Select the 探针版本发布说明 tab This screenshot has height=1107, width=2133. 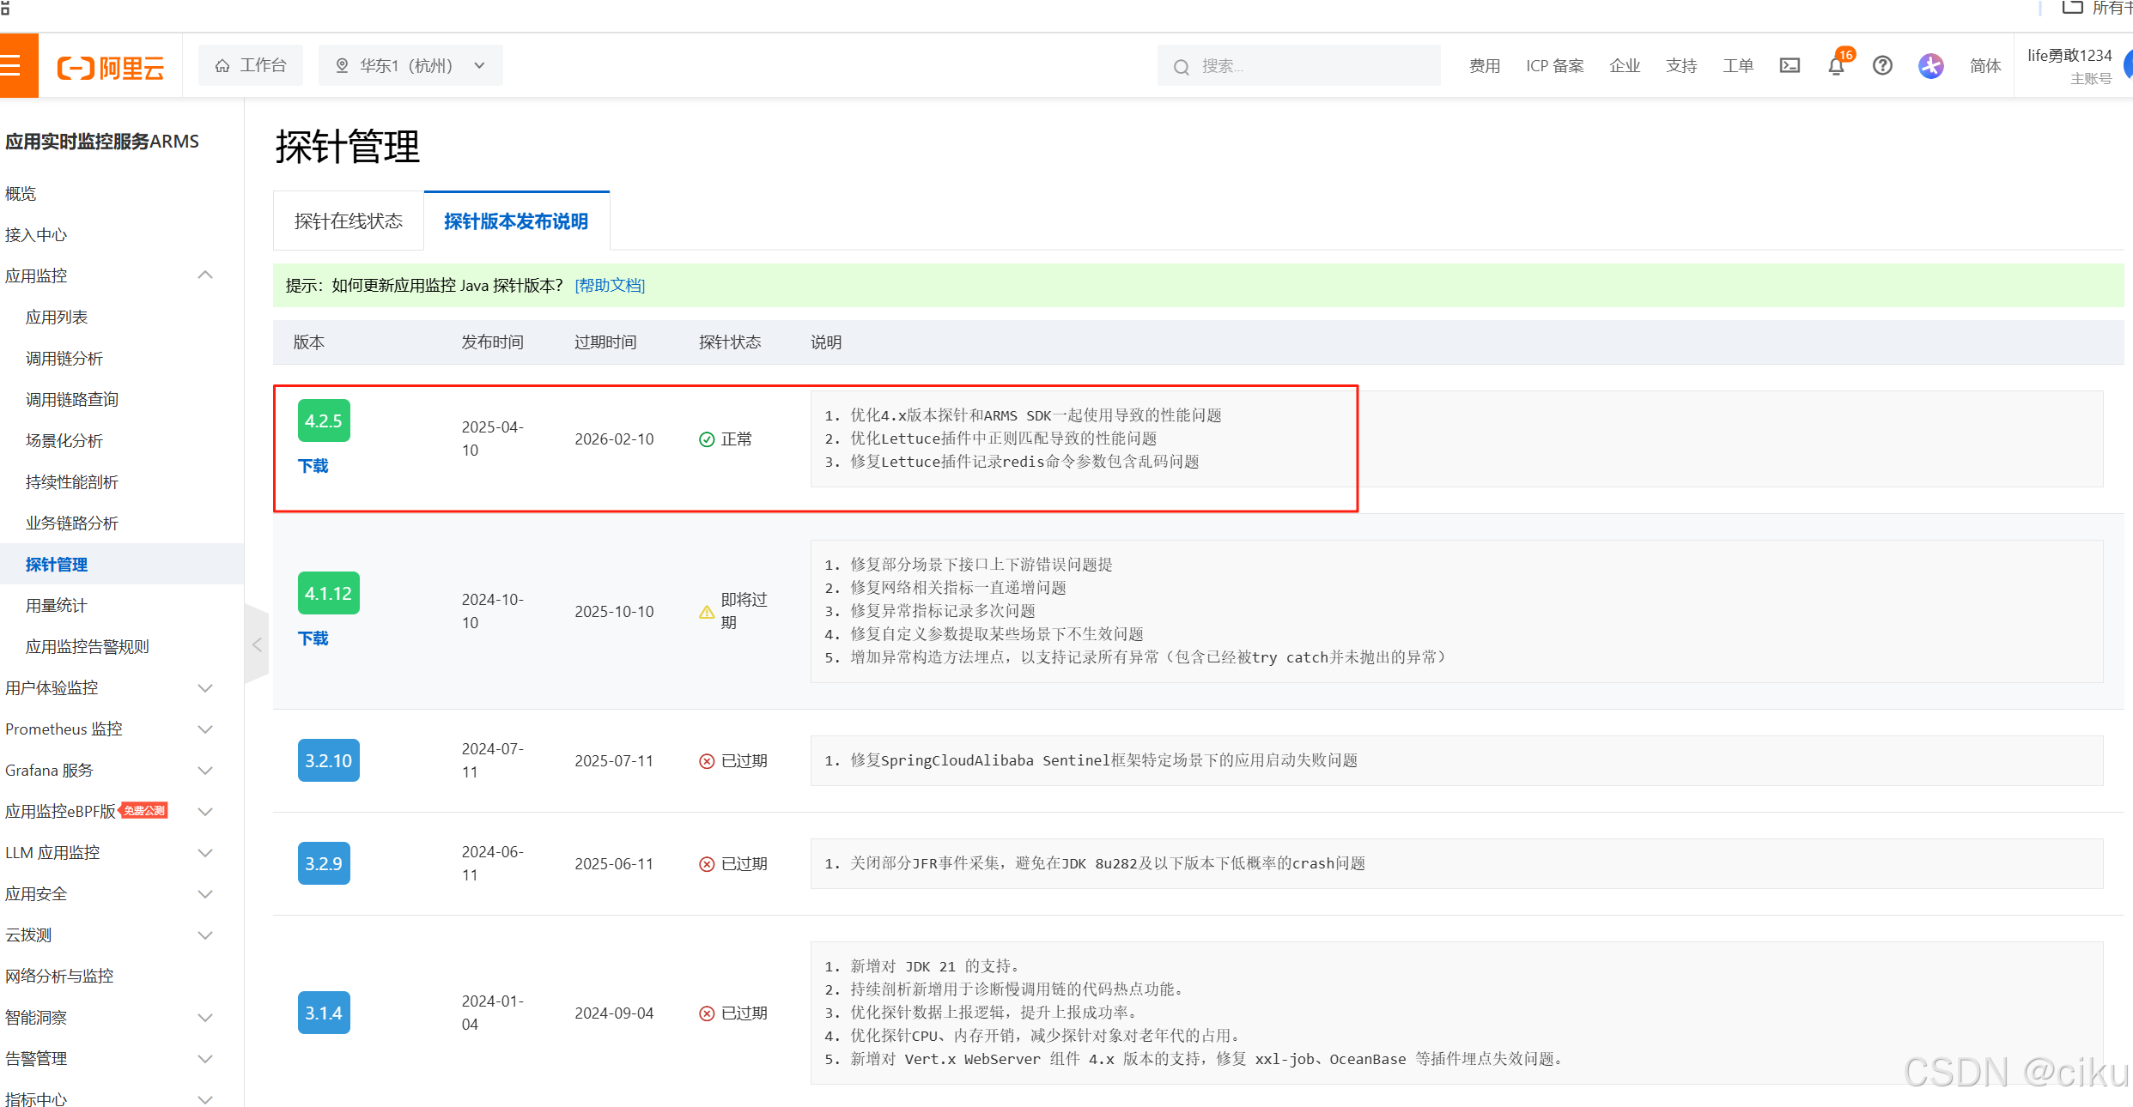pyautogui.click(x=516, y=221)
